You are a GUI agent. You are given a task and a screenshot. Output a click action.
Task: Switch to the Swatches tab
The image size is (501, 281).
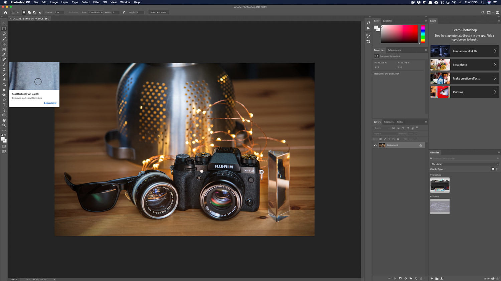click(x=387, y=21)
